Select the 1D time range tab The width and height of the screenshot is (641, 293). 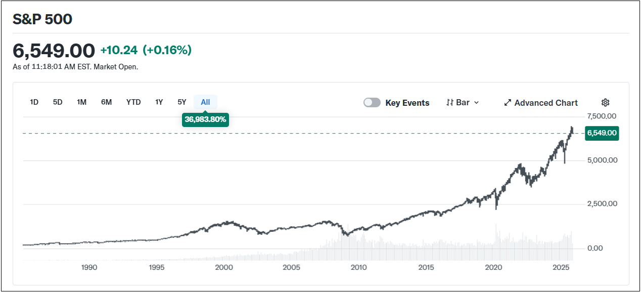pyautogui.click(x=34, y=102)
